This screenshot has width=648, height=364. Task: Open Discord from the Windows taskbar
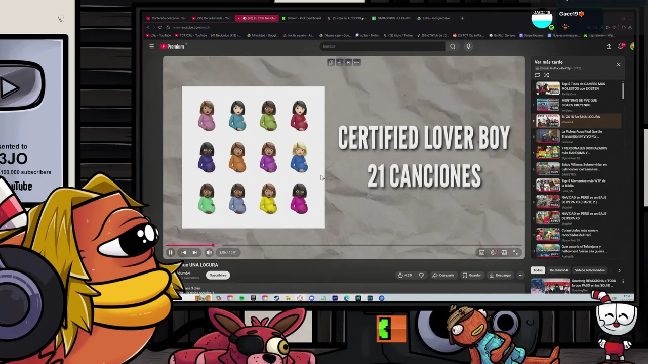[311, 298]
